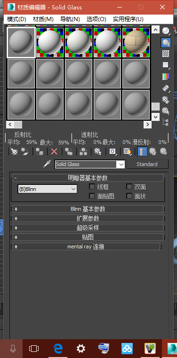The height and width of the screenshot is (358, 177).
Task: Open the Material/Map Navigator icon
Action: click(166, 122)
